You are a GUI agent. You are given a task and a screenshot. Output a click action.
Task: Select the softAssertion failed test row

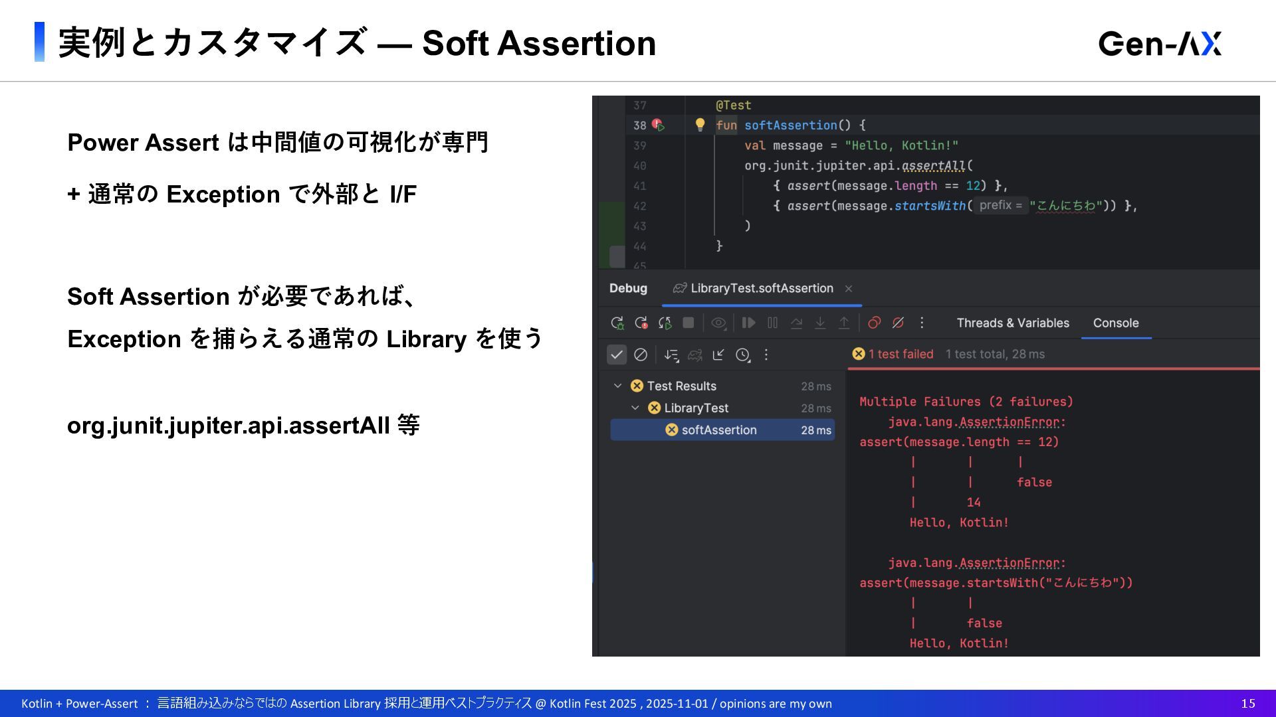point(719,430)
